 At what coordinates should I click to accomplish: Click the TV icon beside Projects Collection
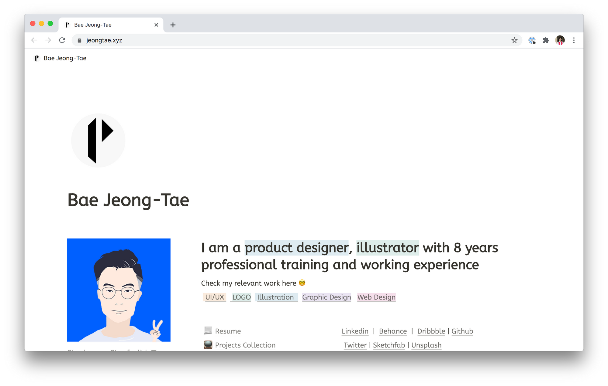tap(208, 345)
